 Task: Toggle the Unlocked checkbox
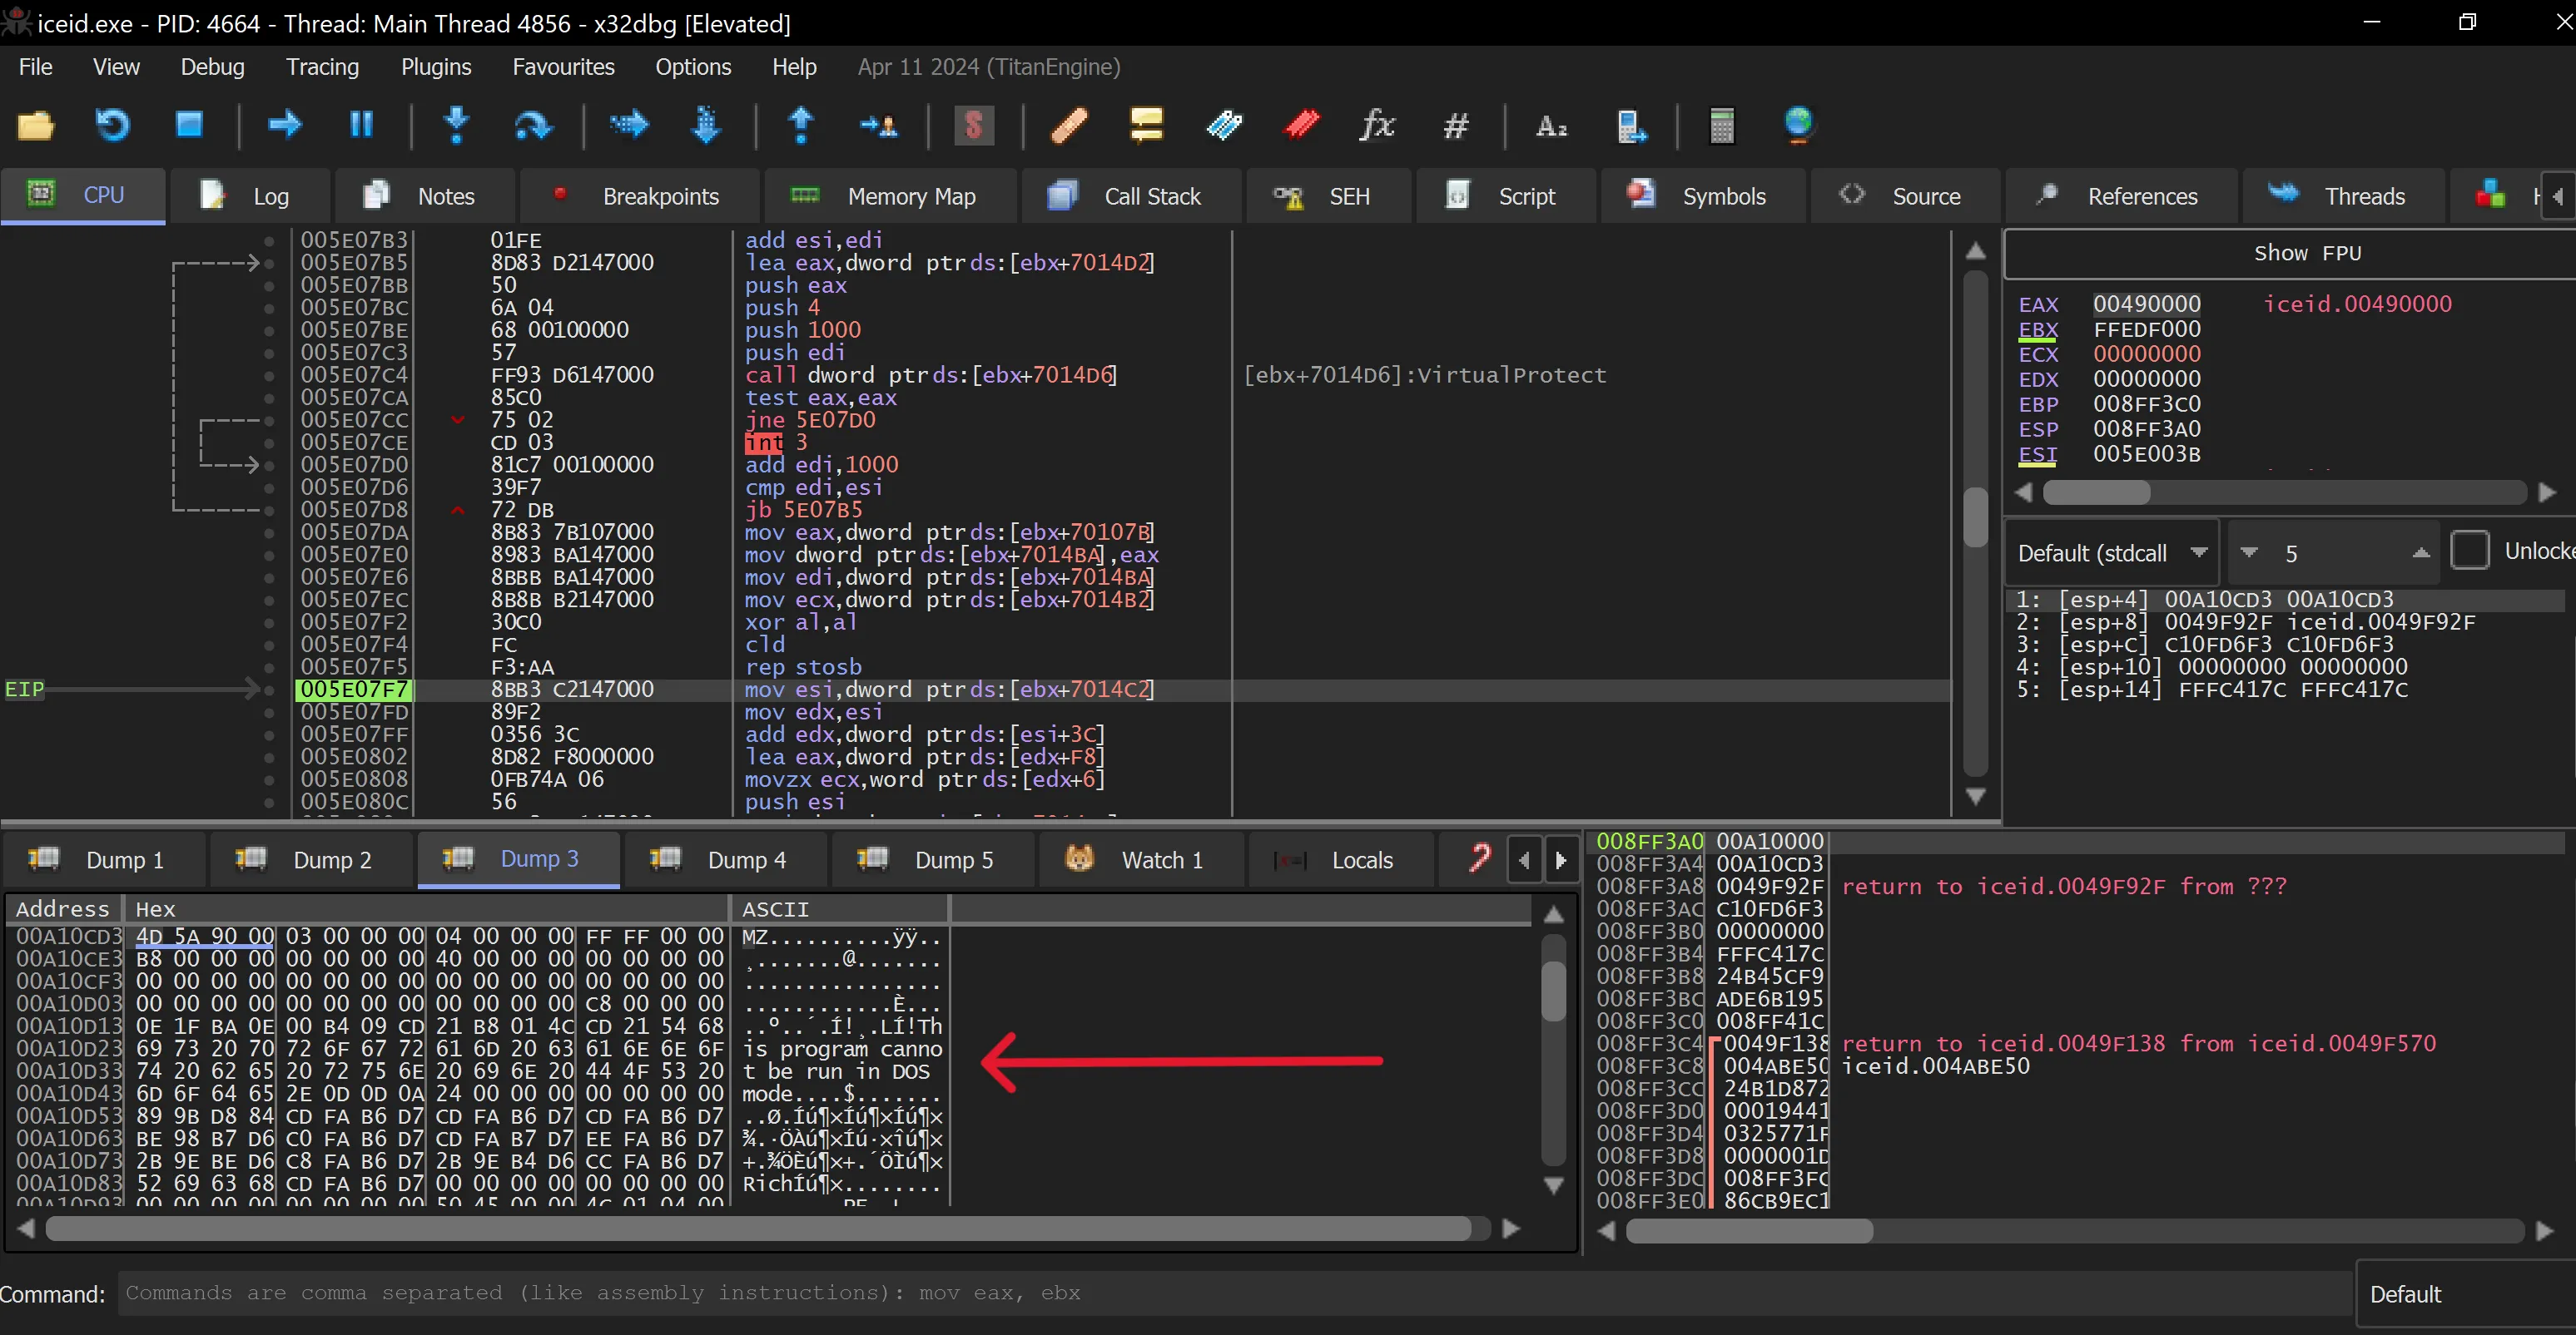click(2469, 551)
